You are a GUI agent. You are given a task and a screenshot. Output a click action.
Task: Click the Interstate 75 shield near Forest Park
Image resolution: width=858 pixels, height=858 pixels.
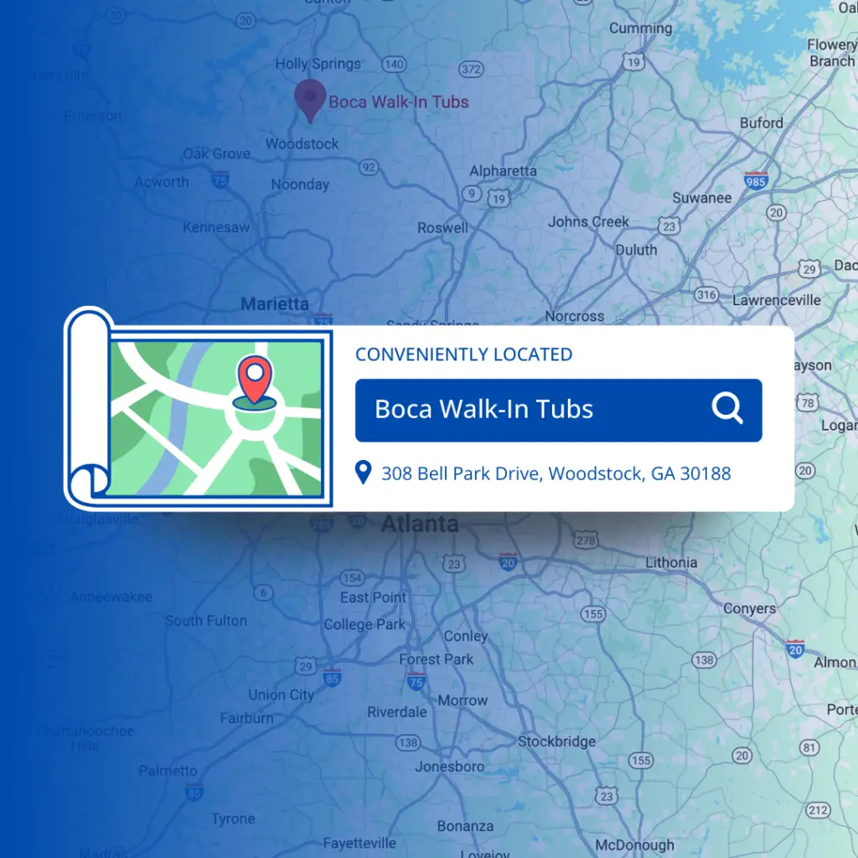pos(416,682)
